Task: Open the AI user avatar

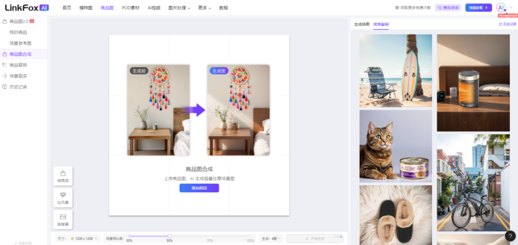Action: [501, 8]
